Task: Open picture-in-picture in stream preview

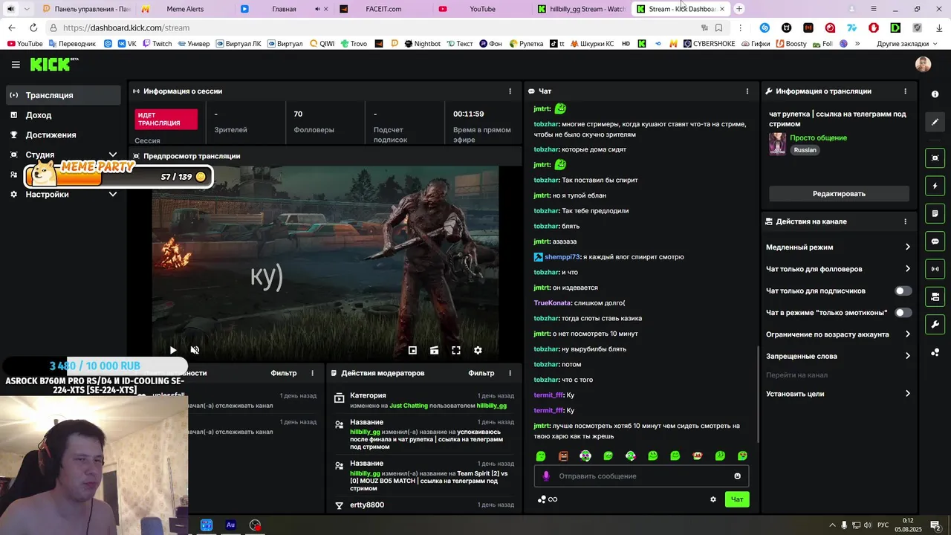Action: [x=412, y=350]
